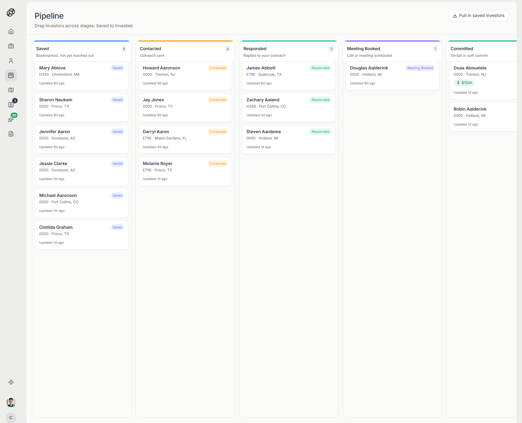Viewport: 522px width, 423px height.
Task: Open the user avatar photo
Action: 11,402
